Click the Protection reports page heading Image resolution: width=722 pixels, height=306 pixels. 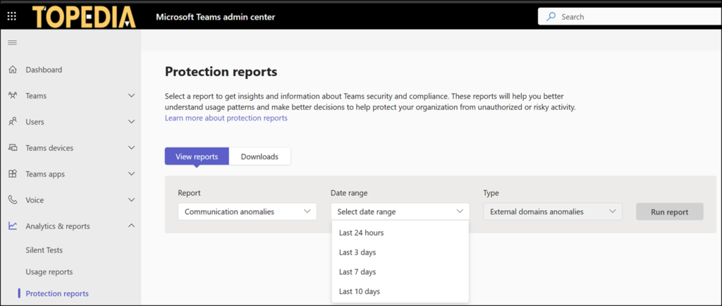221,72
